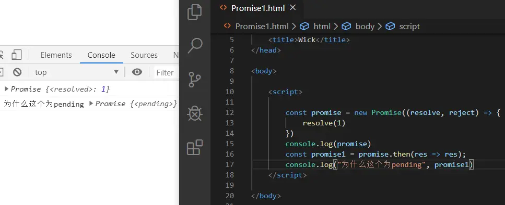This screenshot has width=505, height=205.
Task: Open the Search magnifier in activity bar
Action: [194, 45]
